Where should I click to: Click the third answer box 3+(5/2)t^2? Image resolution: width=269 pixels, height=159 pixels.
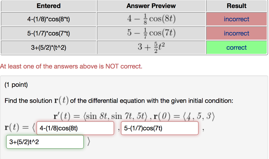45,142
